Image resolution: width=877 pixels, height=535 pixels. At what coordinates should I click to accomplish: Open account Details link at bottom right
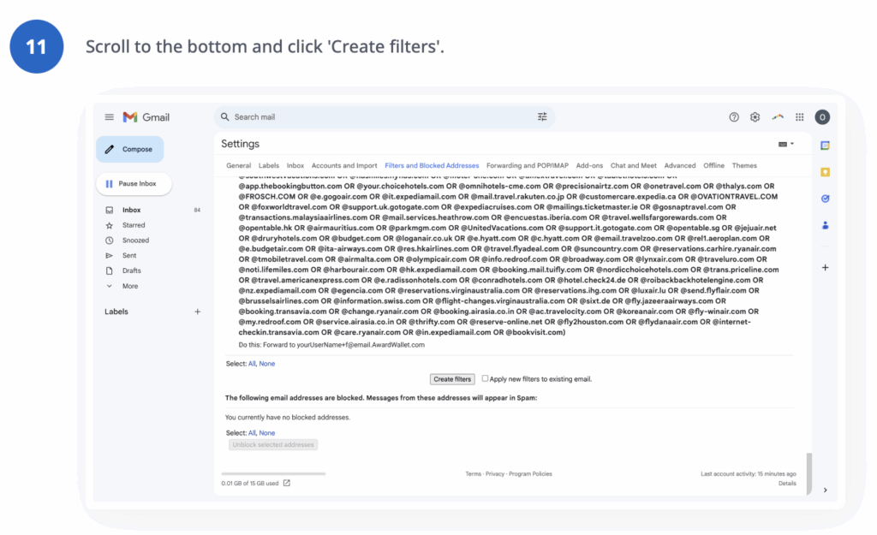[x=786, y=483]
